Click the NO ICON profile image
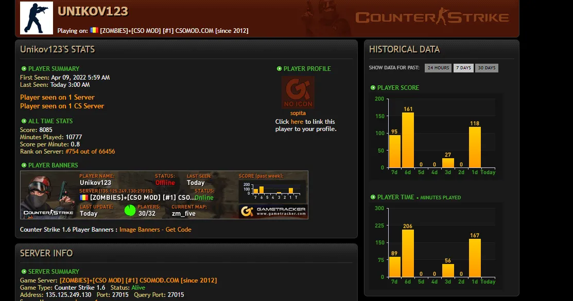This screenshot has width=573, height=301. pyautogui.click(x=298, y=92)
